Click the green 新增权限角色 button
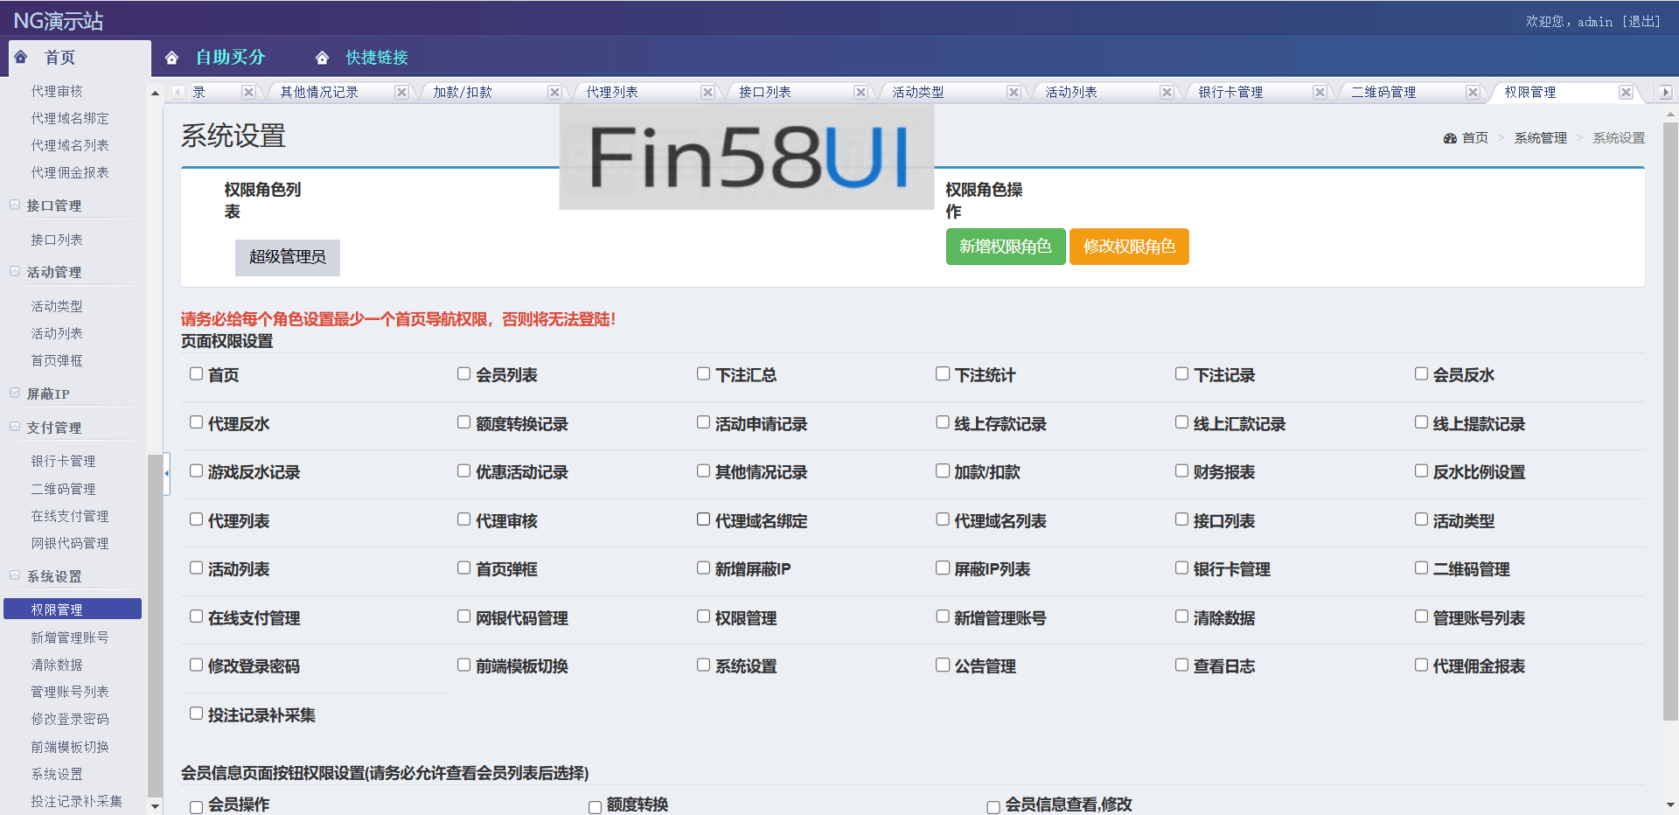The image size is (1679, 815). click(1005, 247)
